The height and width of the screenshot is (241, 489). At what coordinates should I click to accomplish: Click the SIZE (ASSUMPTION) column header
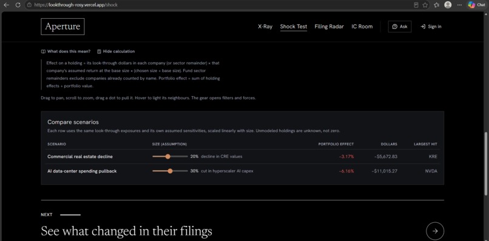point(170,144)
